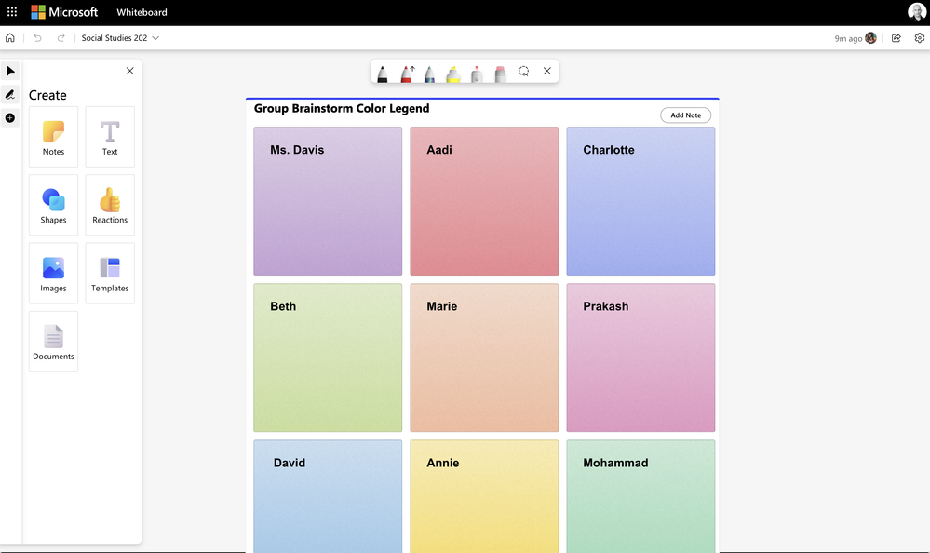The image size is (930, 553).
Task: Open the app launcher waffle icon
Action: (12, 12)
